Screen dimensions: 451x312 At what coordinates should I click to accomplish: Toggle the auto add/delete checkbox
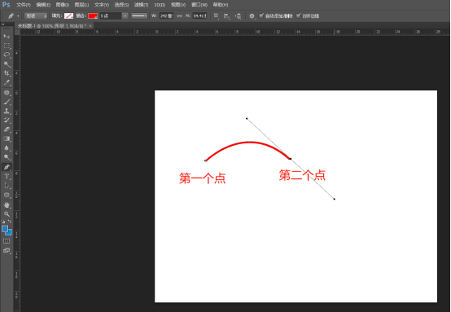261,15
